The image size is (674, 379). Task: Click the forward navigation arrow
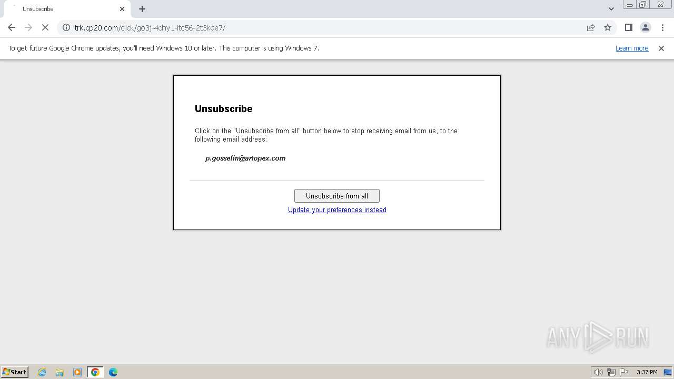click(x=28, y=27)
